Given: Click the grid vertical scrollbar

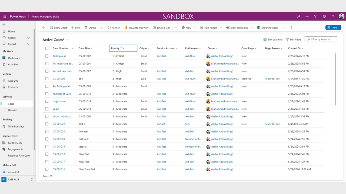Looking at the screenshot, I should tap(336, 79).
